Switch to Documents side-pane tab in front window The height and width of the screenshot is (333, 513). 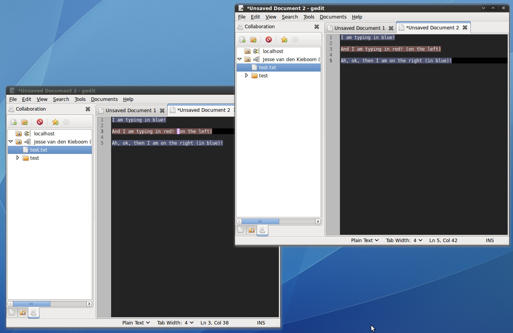[240, 230]
